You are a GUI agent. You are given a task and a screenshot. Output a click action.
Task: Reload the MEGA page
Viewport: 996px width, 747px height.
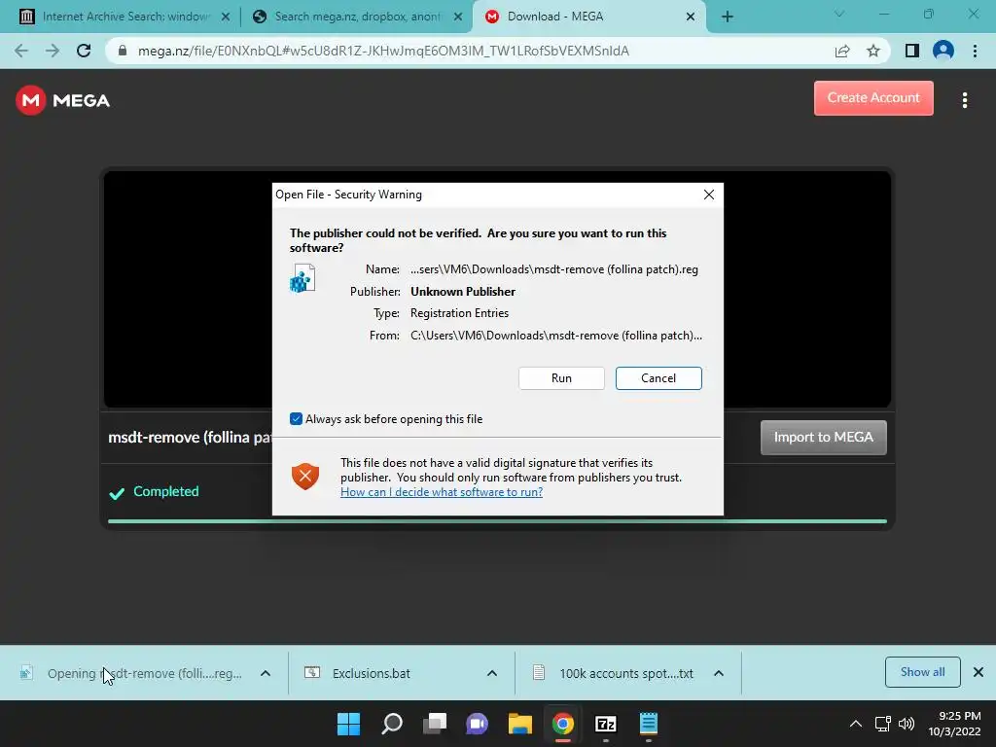tap(84, 51)
